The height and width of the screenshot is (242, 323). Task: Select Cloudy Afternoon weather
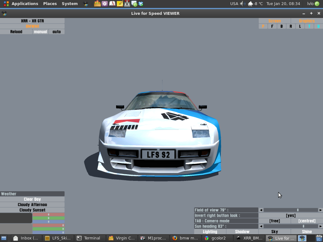coord(32,205)
